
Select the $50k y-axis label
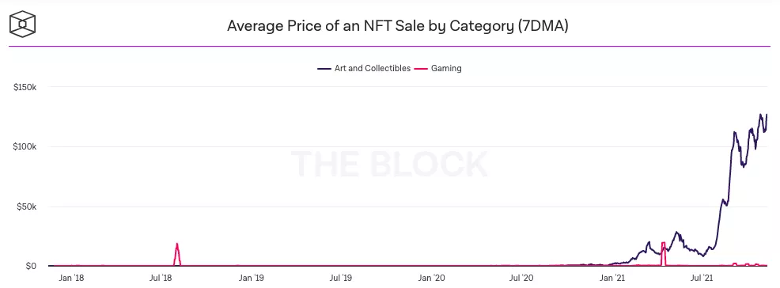point(27,207)
